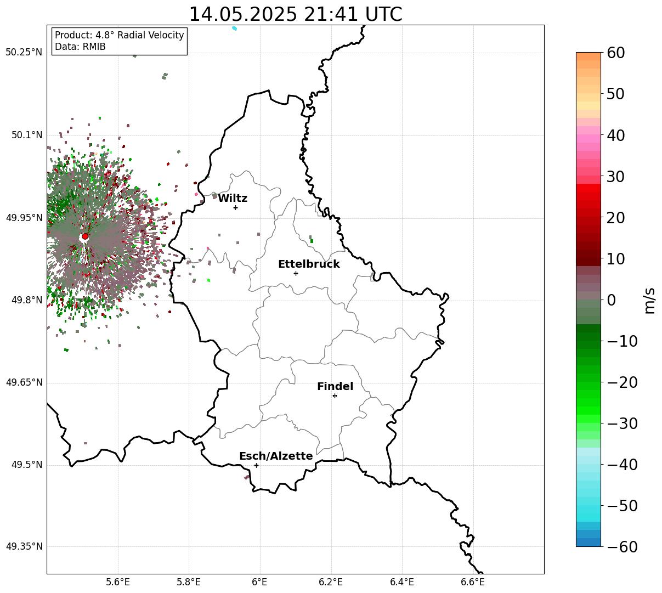Click the Esch/Alzette station cross marker
Image resolution: width=662 pixels, height=593 pixels.
click(256, 465)
